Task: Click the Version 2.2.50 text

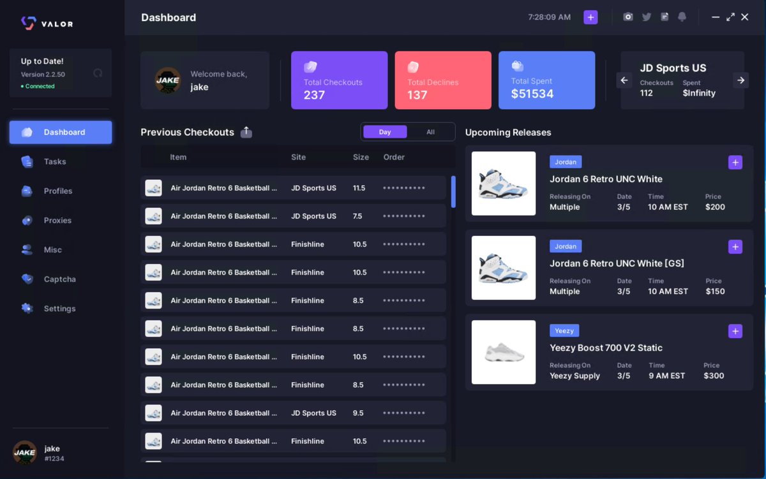Action: (x=43, y=75)
